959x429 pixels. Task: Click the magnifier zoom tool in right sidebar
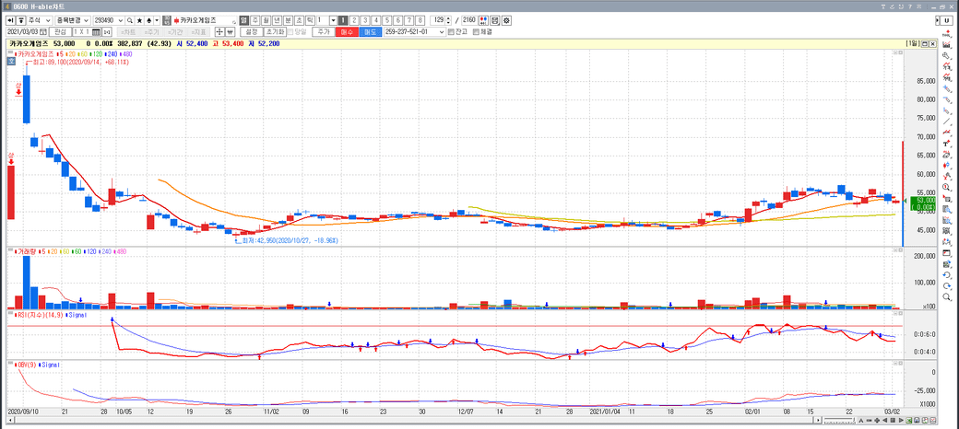(947, 188)
